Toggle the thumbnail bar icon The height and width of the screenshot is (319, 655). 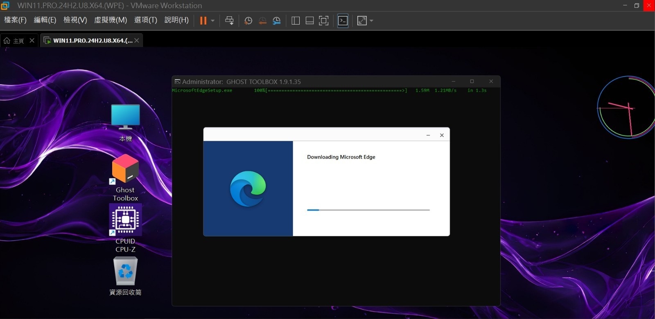click(x=309, y=20)
